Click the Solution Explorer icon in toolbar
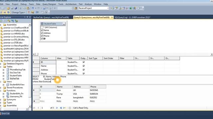Screen dimensions: 213x119 (112, 8)
